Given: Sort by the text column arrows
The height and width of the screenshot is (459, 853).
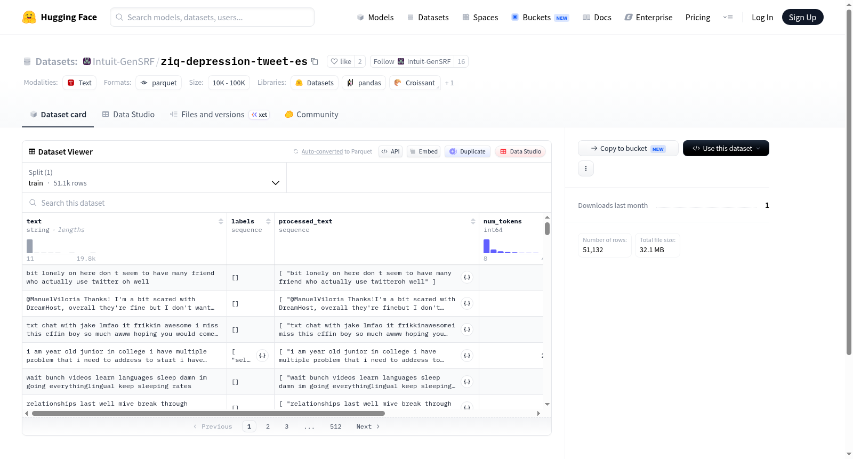Looking at the screenshot, I should tap(221, 221).
